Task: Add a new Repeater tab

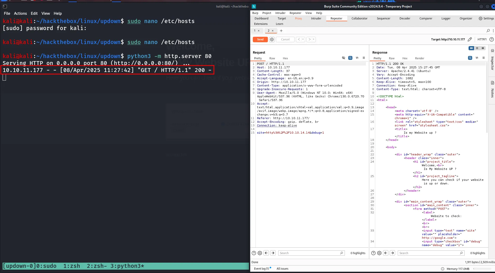Action: 281,31
